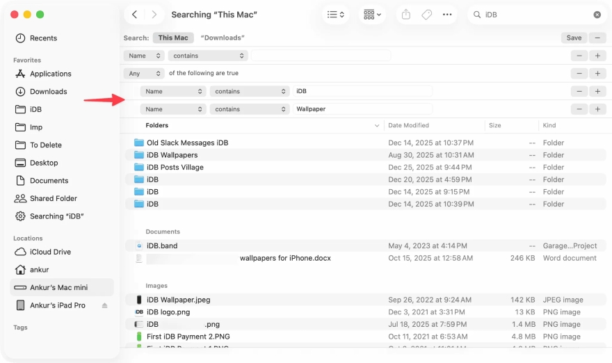Image resolution: width=612 pixels, height=363 pixels.
Task: Open the group-by grid dropdown
Action: click(372, 15)
